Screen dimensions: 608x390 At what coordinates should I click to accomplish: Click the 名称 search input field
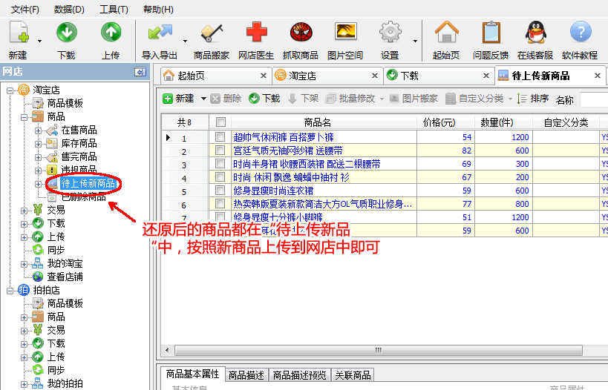(594, 99)
